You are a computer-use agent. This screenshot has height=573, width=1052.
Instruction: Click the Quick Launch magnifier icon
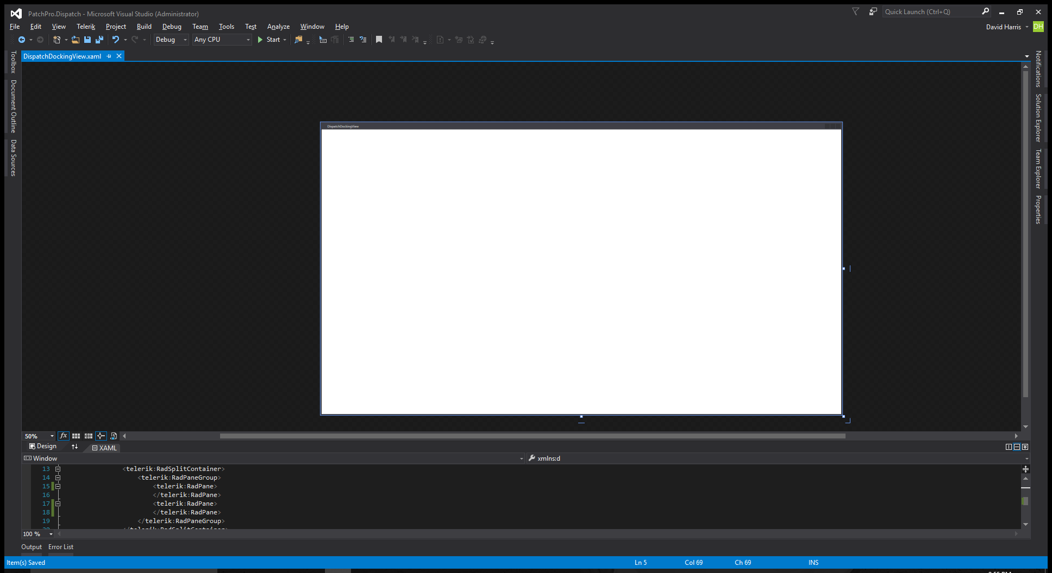click(985, 11)
